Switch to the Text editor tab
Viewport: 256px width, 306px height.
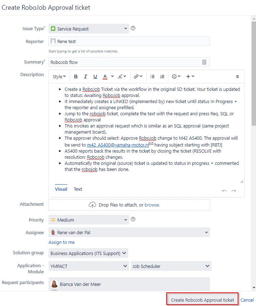click(x=78, y=189)
